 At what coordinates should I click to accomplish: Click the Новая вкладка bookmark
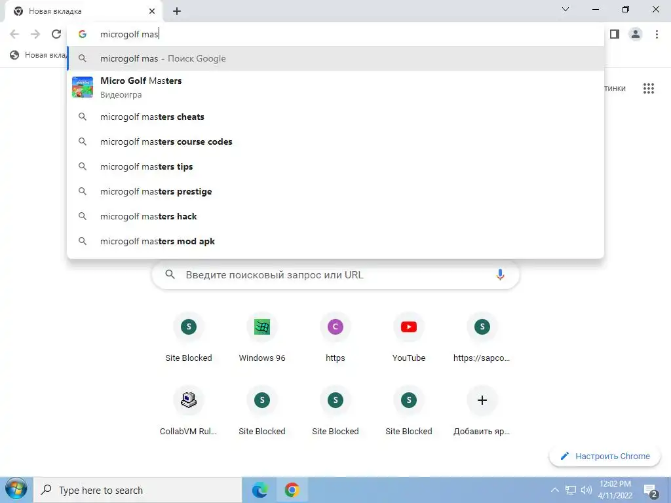click(x=37, y=55)
